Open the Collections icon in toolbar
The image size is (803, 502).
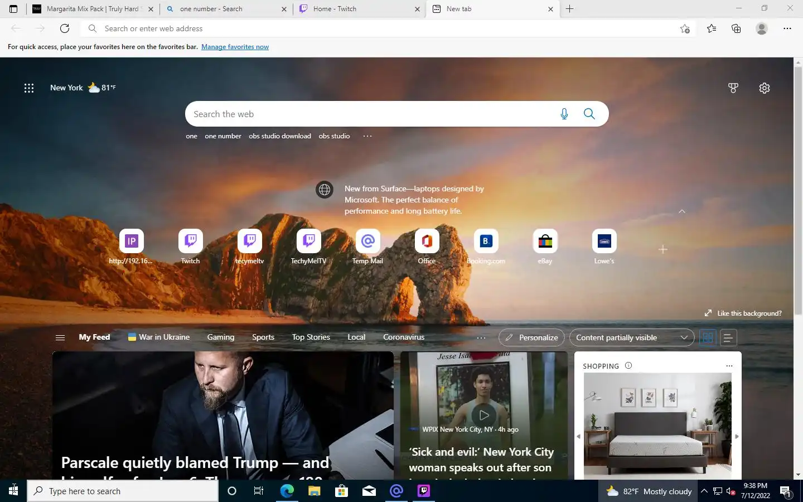pyautogui.click(x=736, y=28)
